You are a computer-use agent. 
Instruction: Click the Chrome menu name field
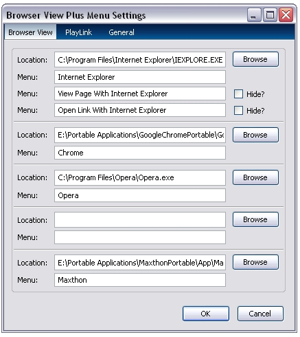click(x=140, y=153)
